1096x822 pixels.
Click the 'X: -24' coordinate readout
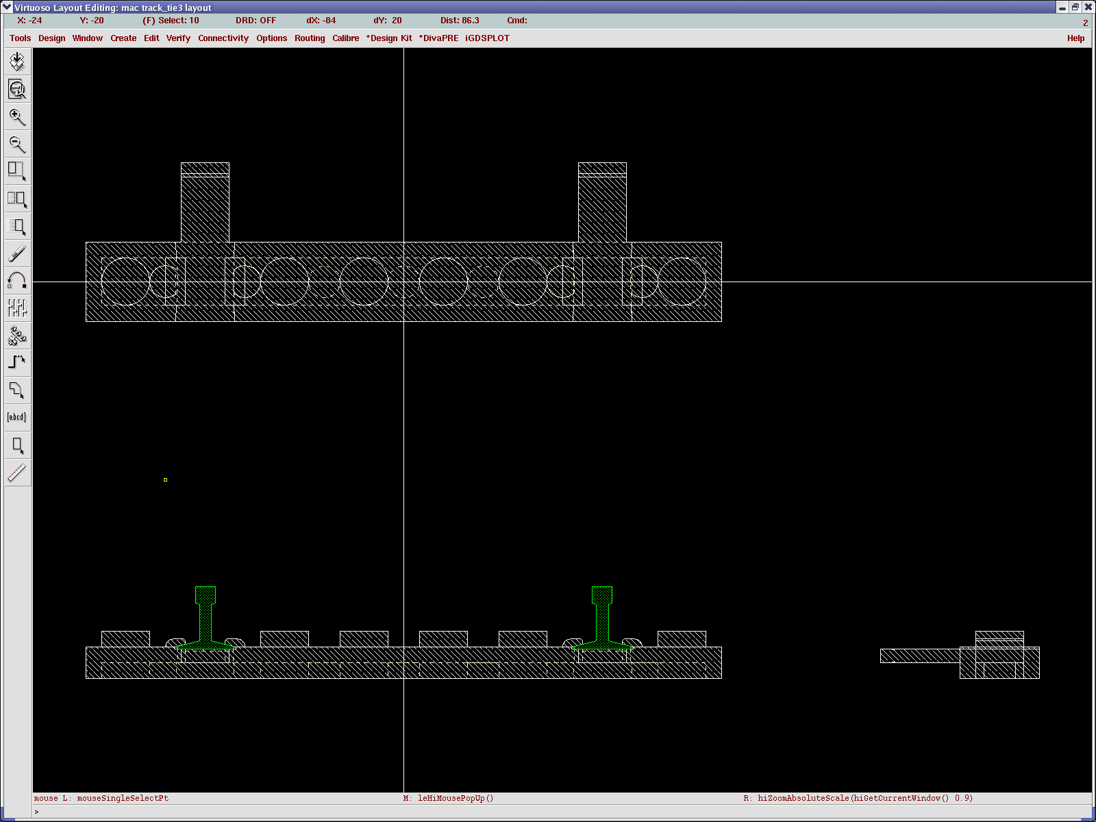[29, 21]
